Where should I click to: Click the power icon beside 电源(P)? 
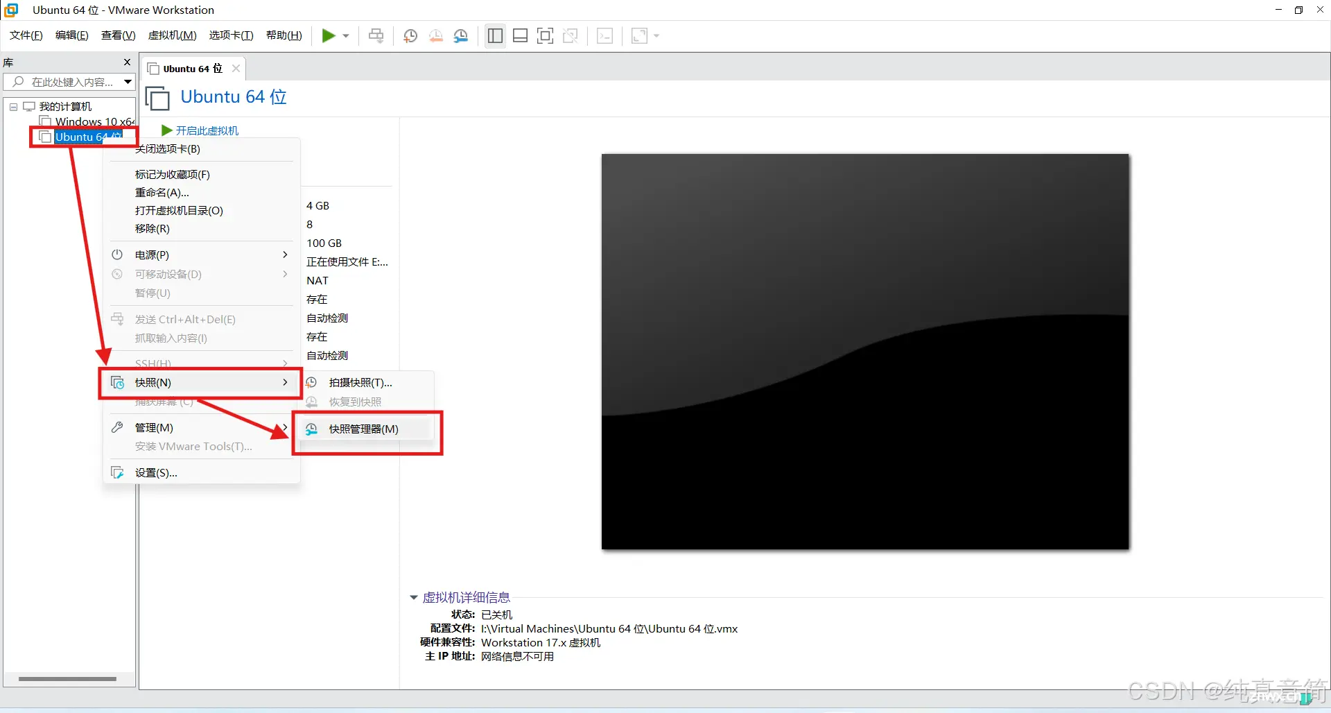click(x=117, y=255)
